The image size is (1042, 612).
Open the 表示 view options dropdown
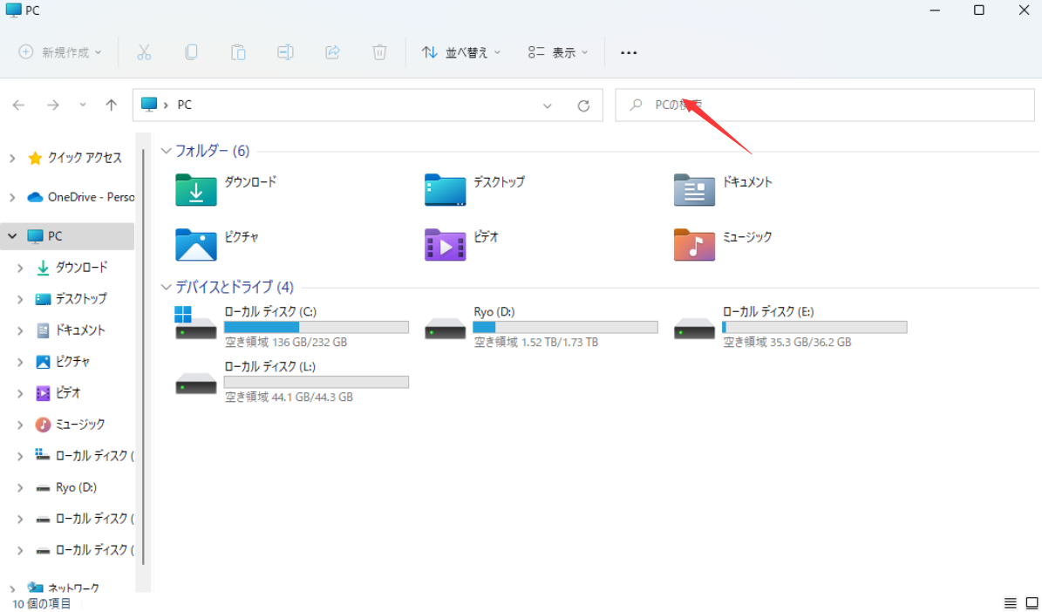[558, 52]
